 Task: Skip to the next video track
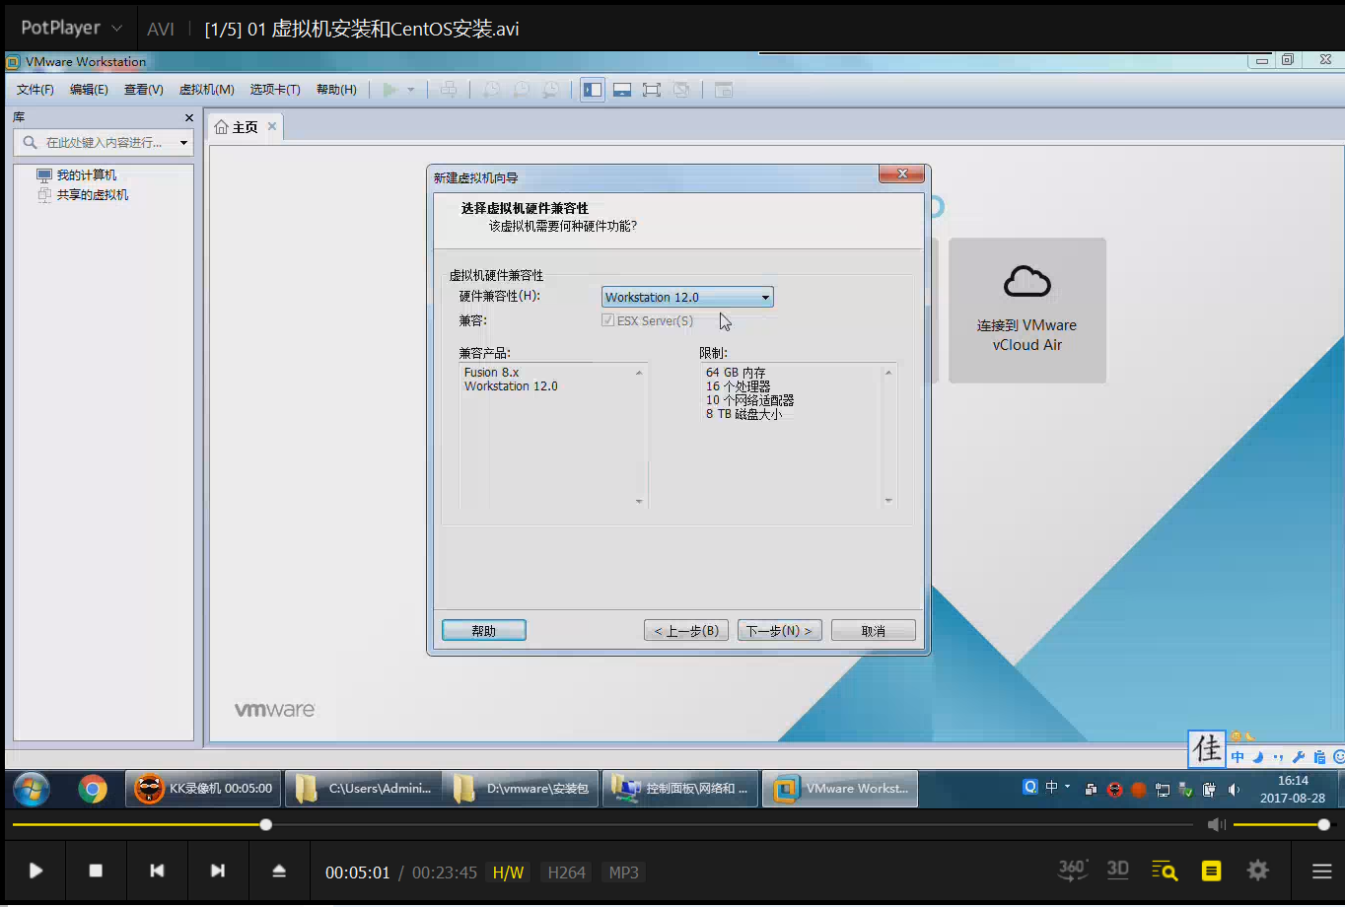[x=218, y=871]
